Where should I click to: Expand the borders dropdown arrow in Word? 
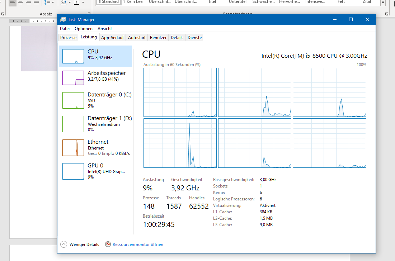coord(83,2)
